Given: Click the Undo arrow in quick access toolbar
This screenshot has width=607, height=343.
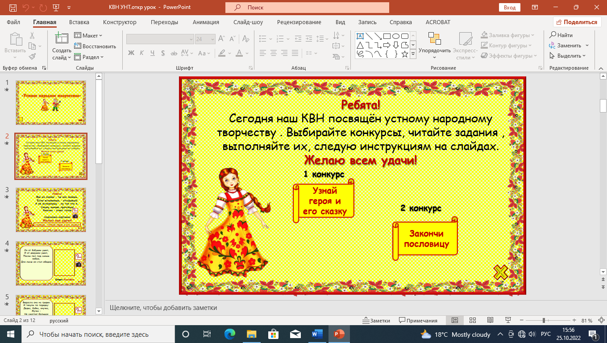Looking at the screenshot, I should [x=26, y=8].
